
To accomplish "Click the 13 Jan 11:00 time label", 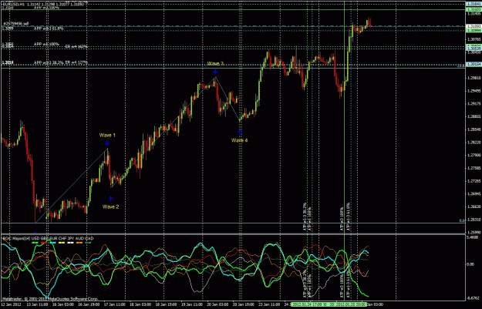I will [x=37, y=304].
